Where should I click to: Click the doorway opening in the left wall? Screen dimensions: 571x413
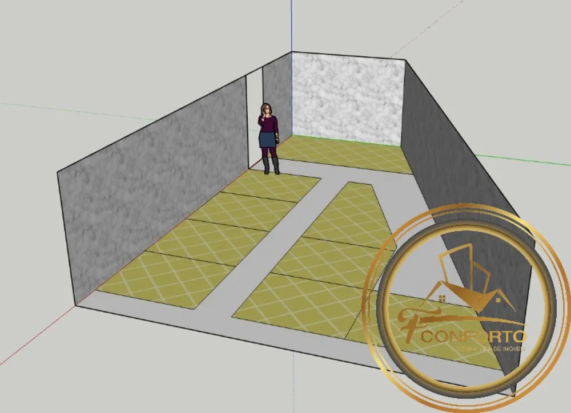(255, 120)
